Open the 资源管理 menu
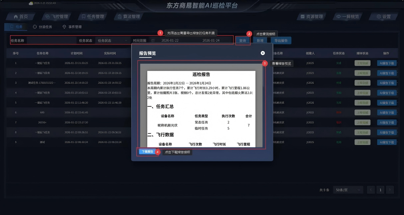The height and width of the screenshot is (215, 404). [312, 17]
